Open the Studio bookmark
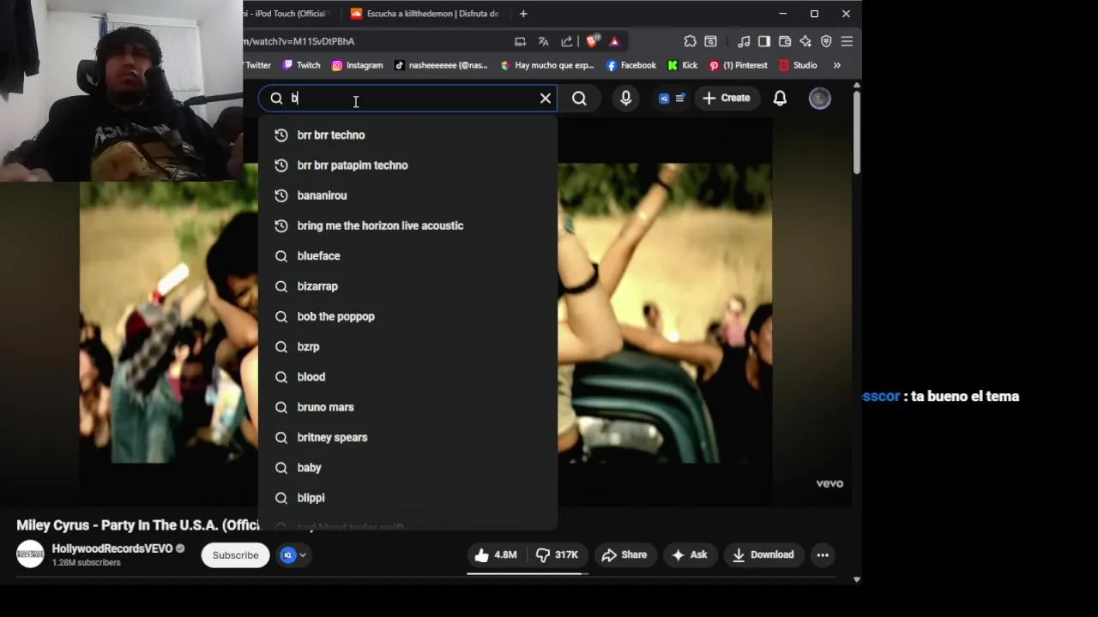This screenshot has height=617, width=1098. click(798, 65)
